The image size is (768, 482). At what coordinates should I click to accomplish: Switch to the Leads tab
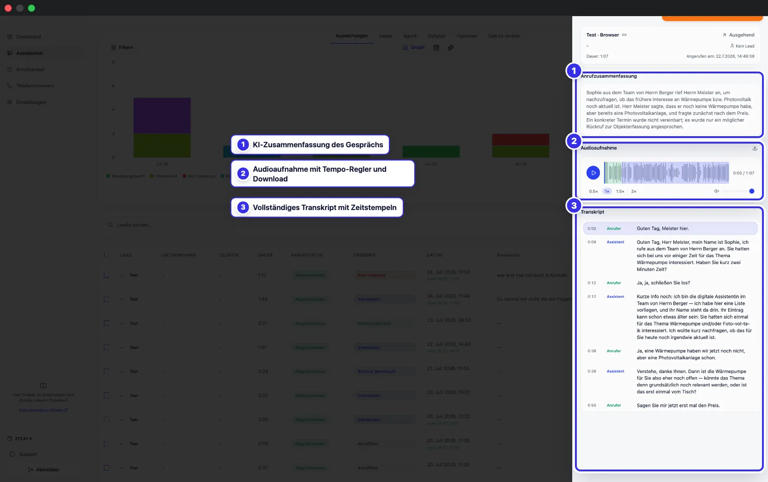(386, 36)
